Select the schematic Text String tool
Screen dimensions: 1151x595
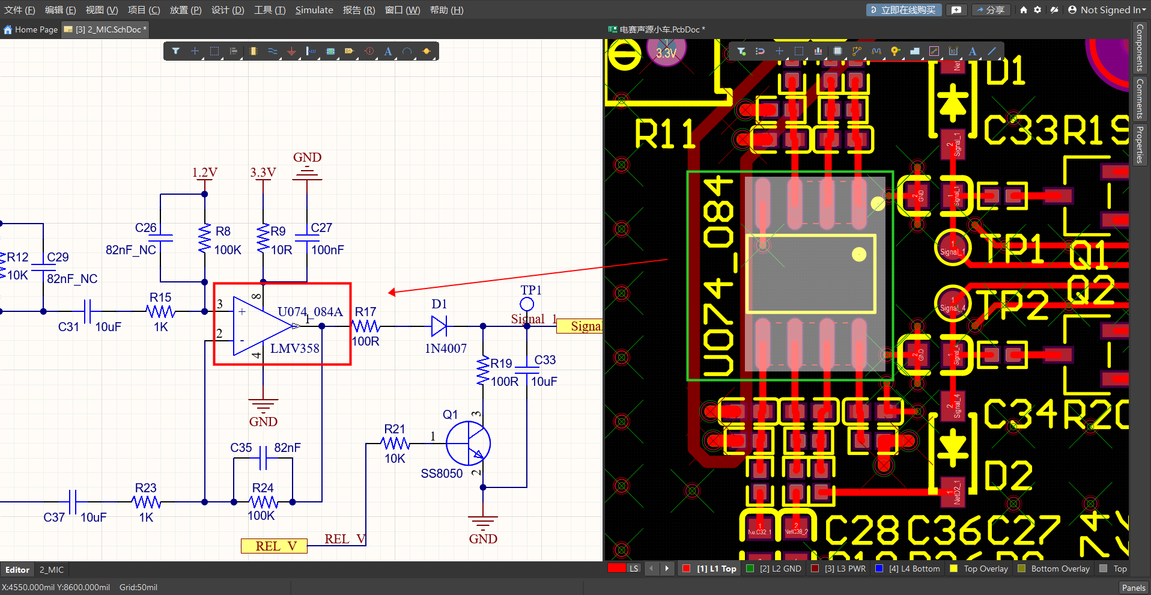pyautogui.click(x=388, y=52)
